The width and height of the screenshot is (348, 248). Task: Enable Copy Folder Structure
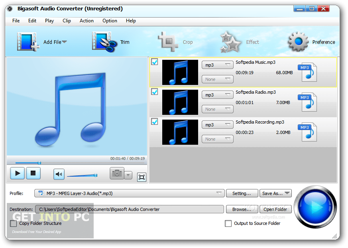point(13,224)
